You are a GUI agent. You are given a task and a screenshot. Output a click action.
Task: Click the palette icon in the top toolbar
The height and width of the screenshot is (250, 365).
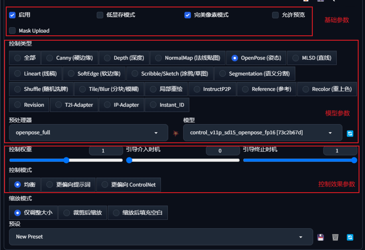tap(320, 1)
